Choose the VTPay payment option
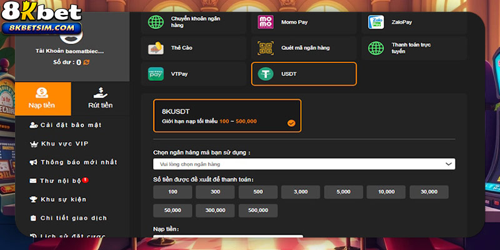 pos(194,74)
